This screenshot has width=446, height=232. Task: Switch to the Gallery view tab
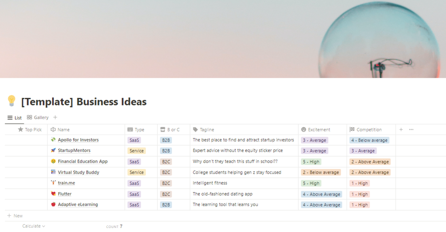38,117
